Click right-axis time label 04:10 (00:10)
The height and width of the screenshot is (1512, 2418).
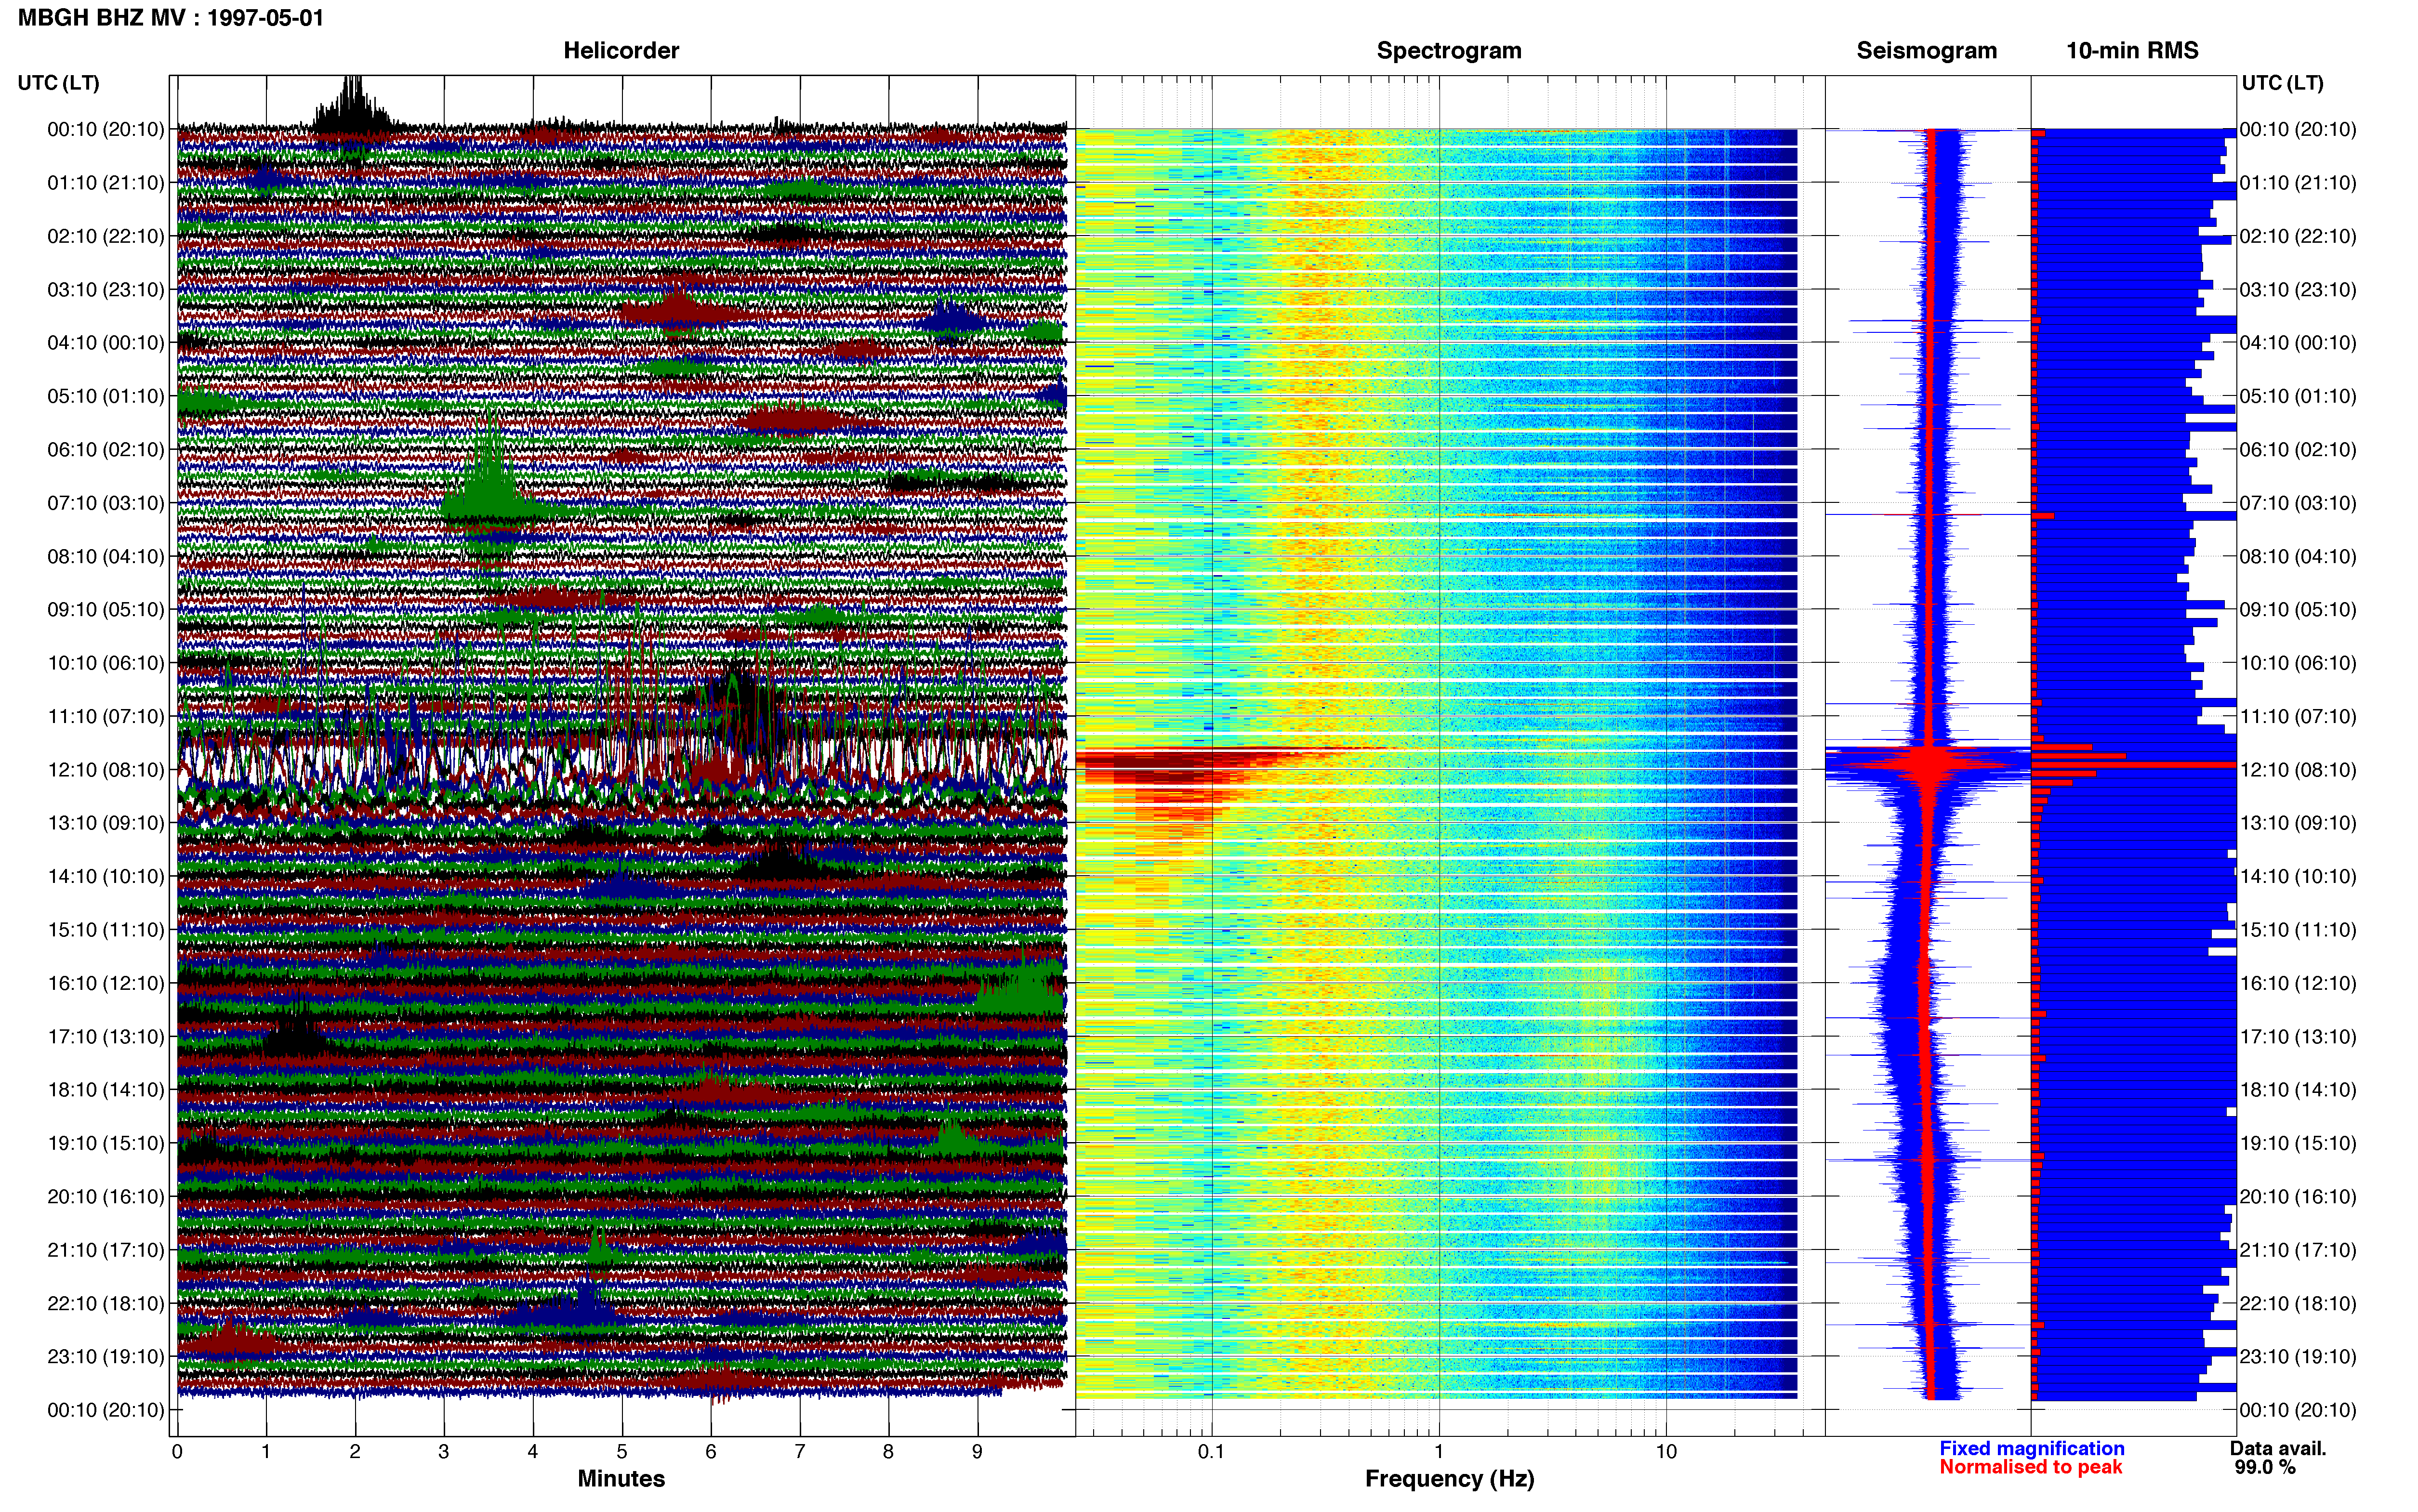(2298, 343)
